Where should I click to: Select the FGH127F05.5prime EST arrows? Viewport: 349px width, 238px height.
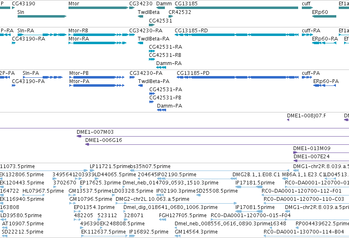point(162,220)
